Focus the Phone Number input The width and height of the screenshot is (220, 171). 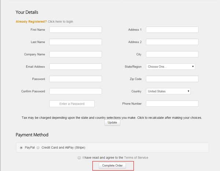(172, 104)
